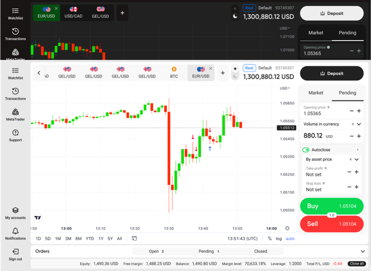The height and width of the screenshot is (271, 371).
Task: Show Closed orders tab
Action: (260, 251)
